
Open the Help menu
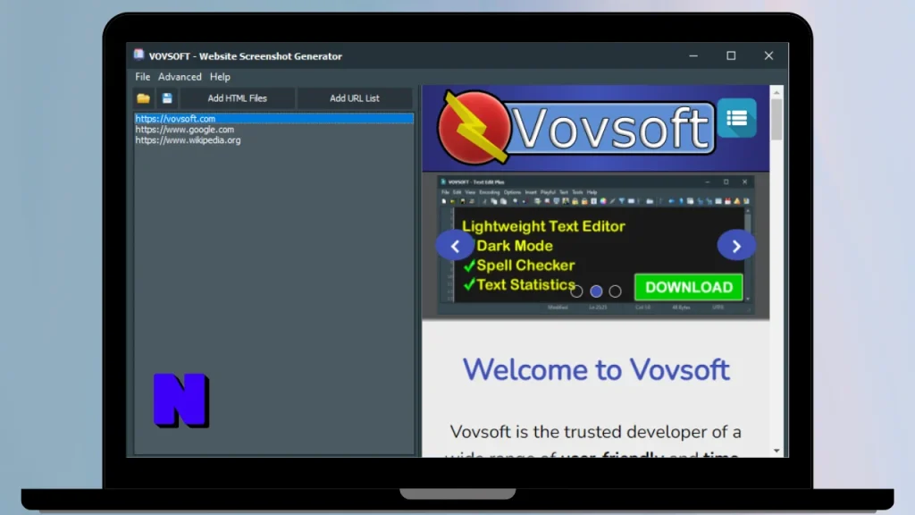pyautogui.click(x=220, y=77)
